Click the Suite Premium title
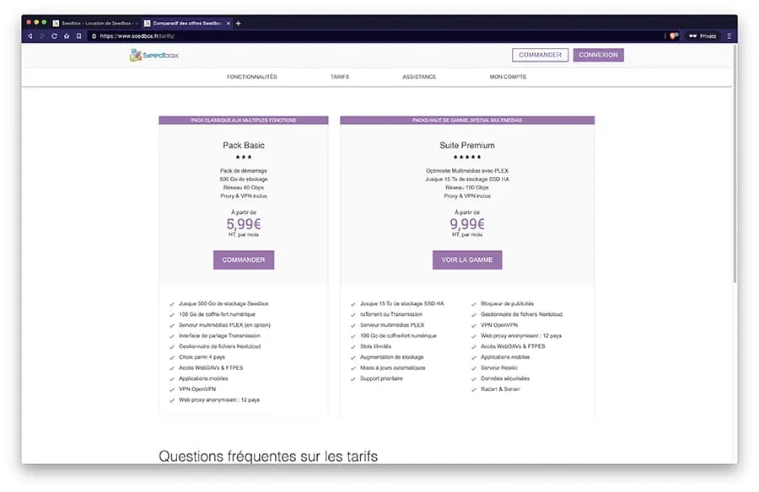The height and width of the screenshot is (492, 759). [467, 145]
